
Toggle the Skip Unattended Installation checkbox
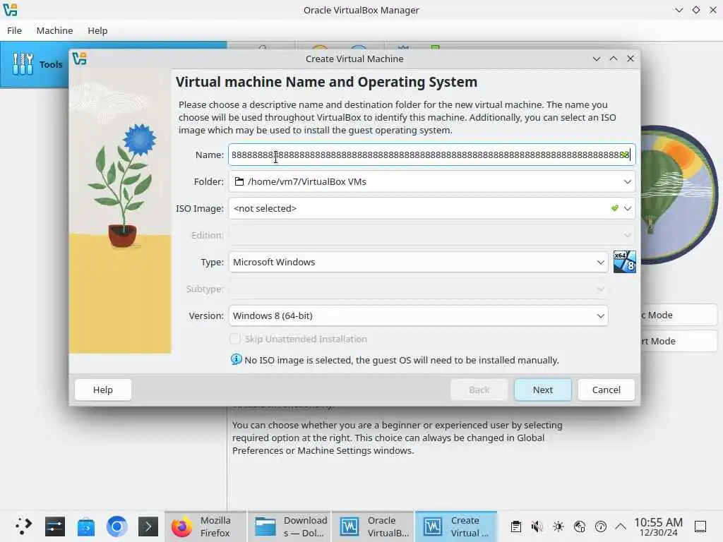234,339
